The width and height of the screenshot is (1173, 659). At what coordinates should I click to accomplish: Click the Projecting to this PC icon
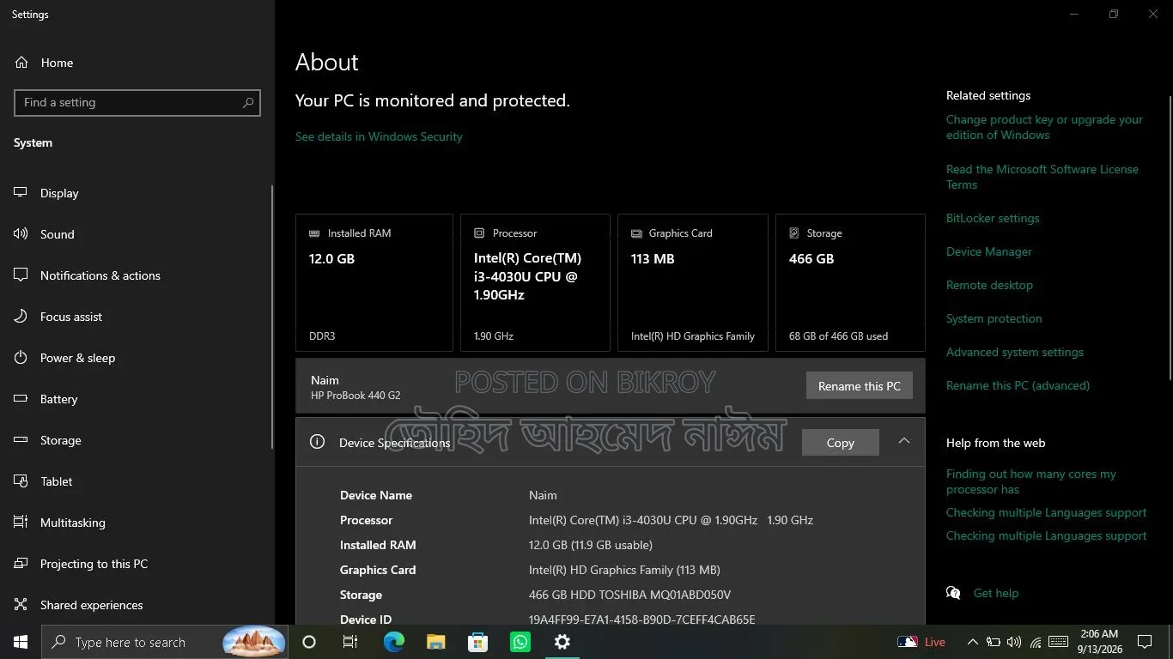pyautogui.click(x=21, y=564)
